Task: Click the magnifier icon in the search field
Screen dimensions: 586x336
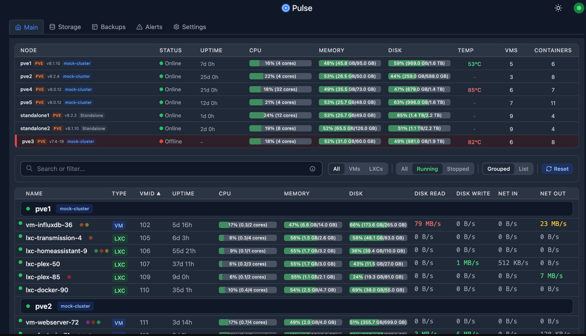Action: click(29, 168)
